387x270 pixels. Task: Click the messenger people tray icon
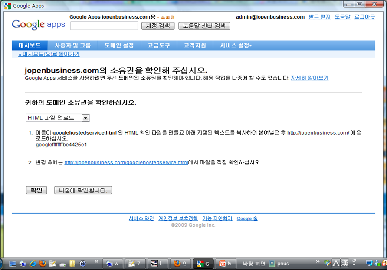[377, 263]
